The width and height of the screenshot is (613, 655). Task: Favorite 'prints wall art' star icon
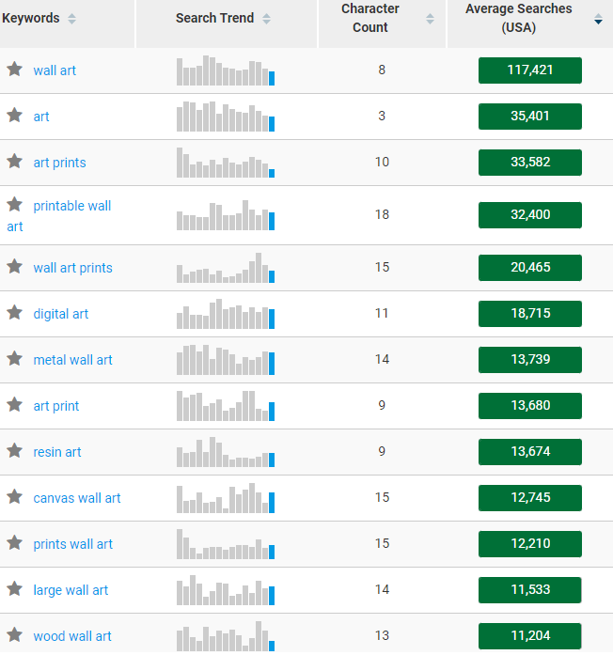point(15,543)
